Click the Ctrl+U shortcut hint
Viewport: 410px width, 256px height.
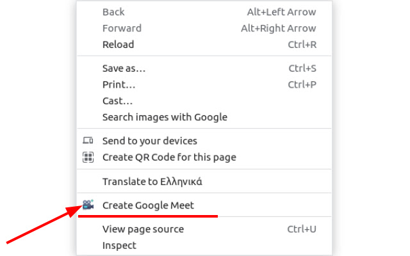tap(302, 229)
